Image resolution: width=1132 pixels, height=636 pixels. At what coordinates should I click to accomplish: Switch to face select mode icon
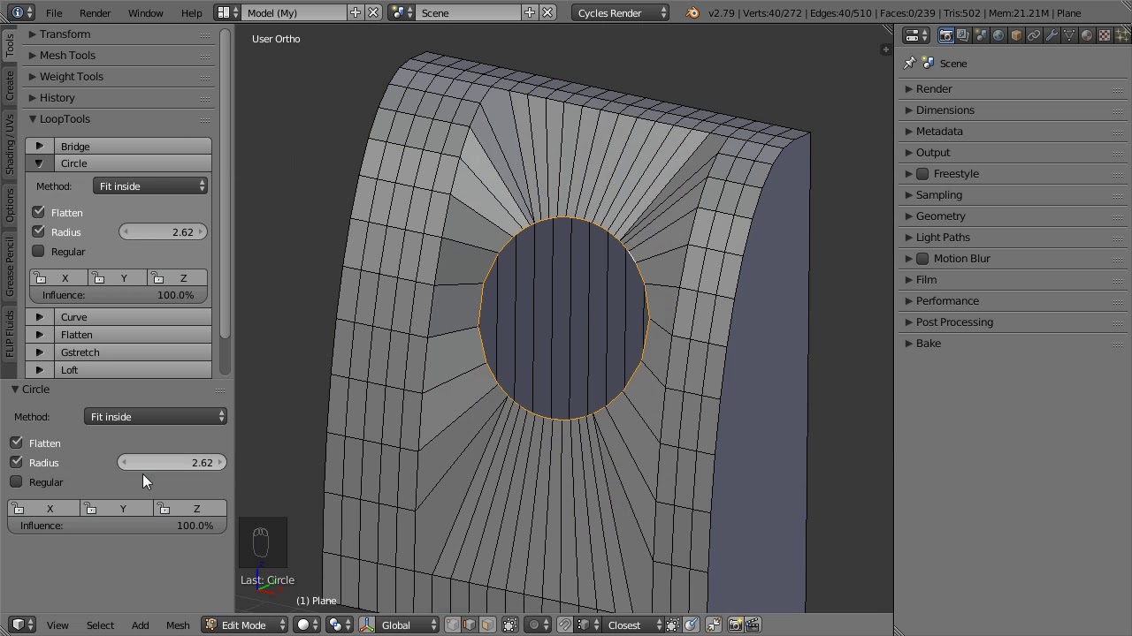tap(487, 625)
